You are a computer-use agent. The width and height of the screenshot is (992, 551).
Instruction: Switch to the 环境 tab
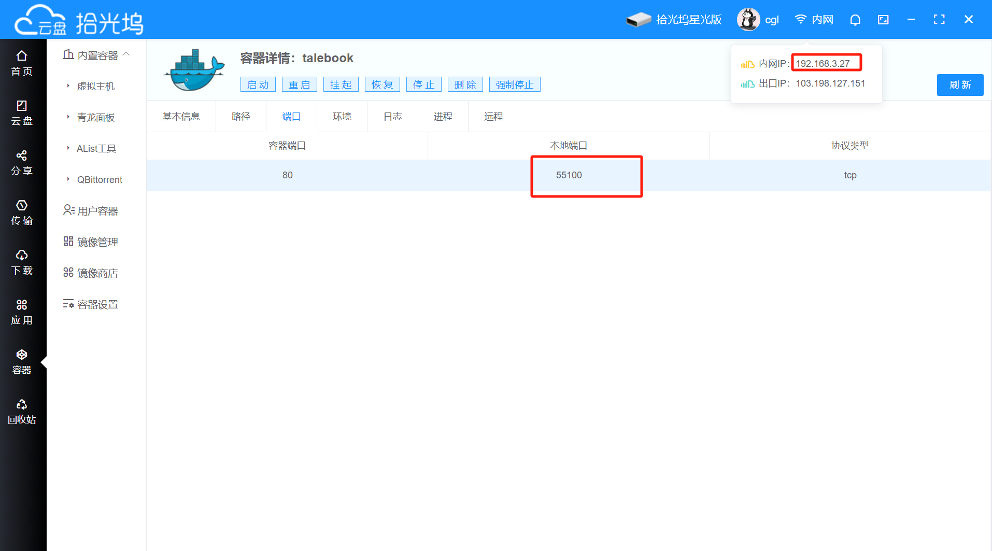click(342, 117)
